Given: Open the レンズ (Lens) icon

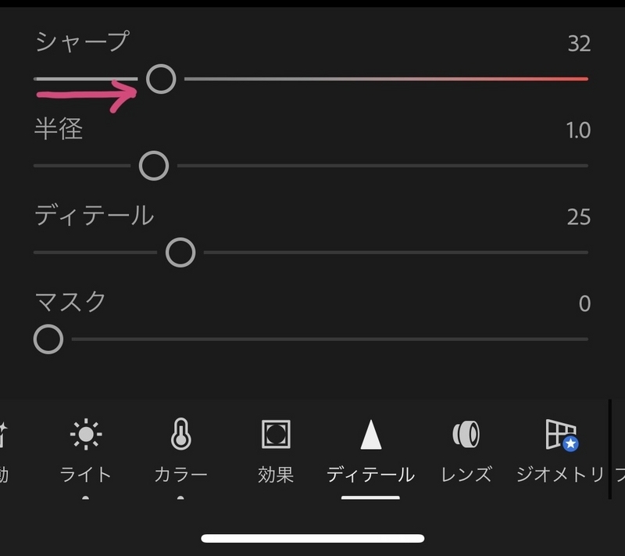Looking at the screenshot, I should coord(466,434).
